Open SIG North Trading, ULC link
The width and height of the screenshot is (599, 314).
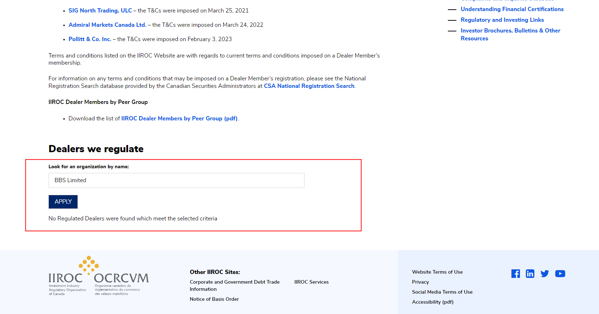coord(100,11)
